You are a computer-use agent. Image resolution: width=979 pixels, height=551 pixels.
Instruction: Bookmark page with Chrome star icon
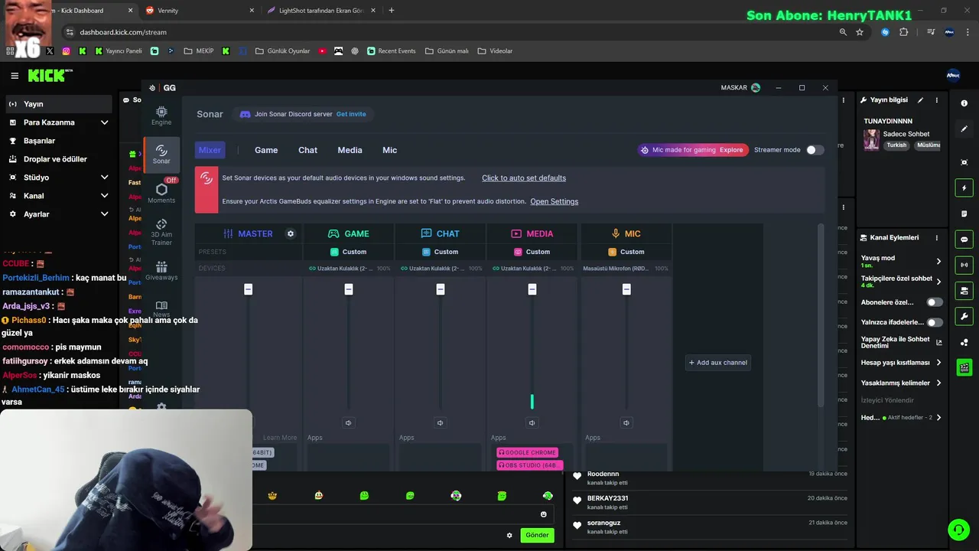pyautogui.click(x=860, y=32)
